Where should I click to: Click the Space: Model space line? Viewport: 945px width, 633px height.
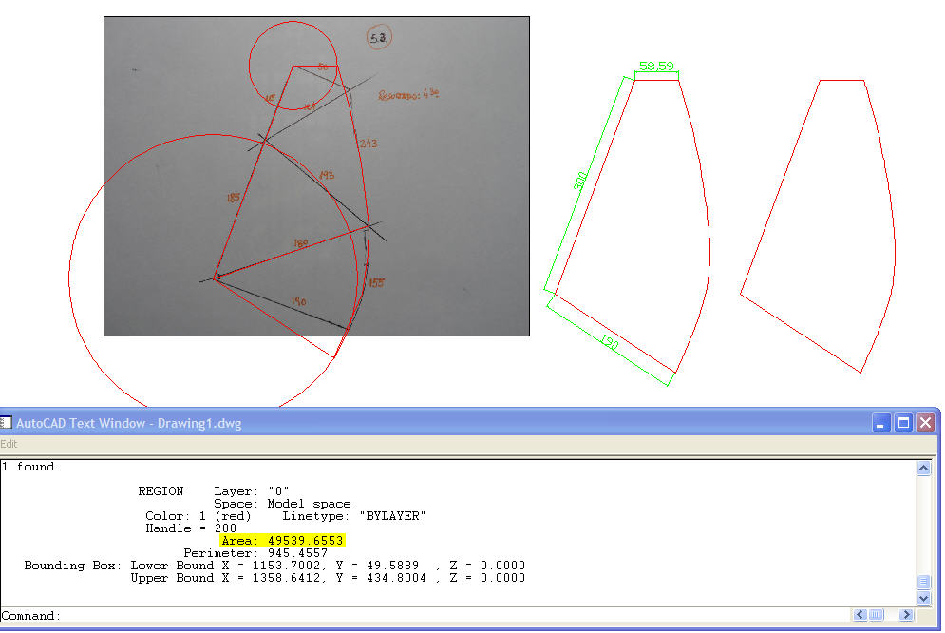click(x=282, y=504)
